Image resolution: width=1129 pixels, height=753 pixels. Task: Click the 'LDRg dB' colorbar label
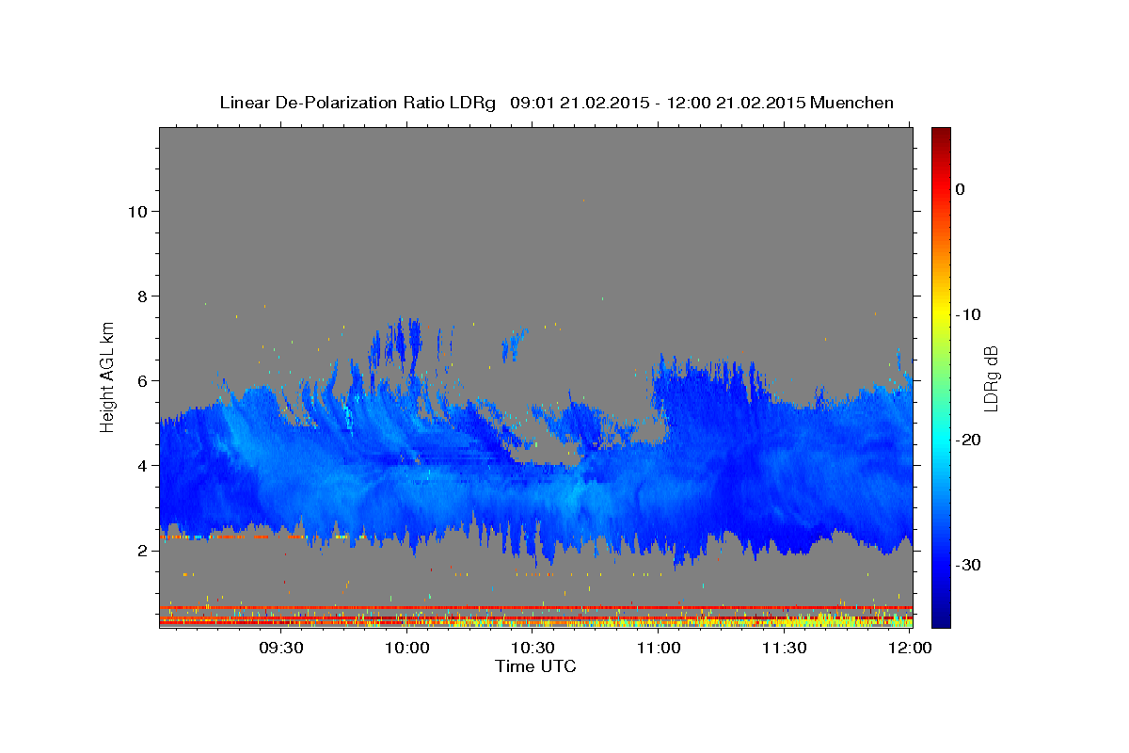click(x=990, y=378)
